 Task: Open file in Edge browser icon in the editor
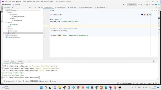point(150,14)
